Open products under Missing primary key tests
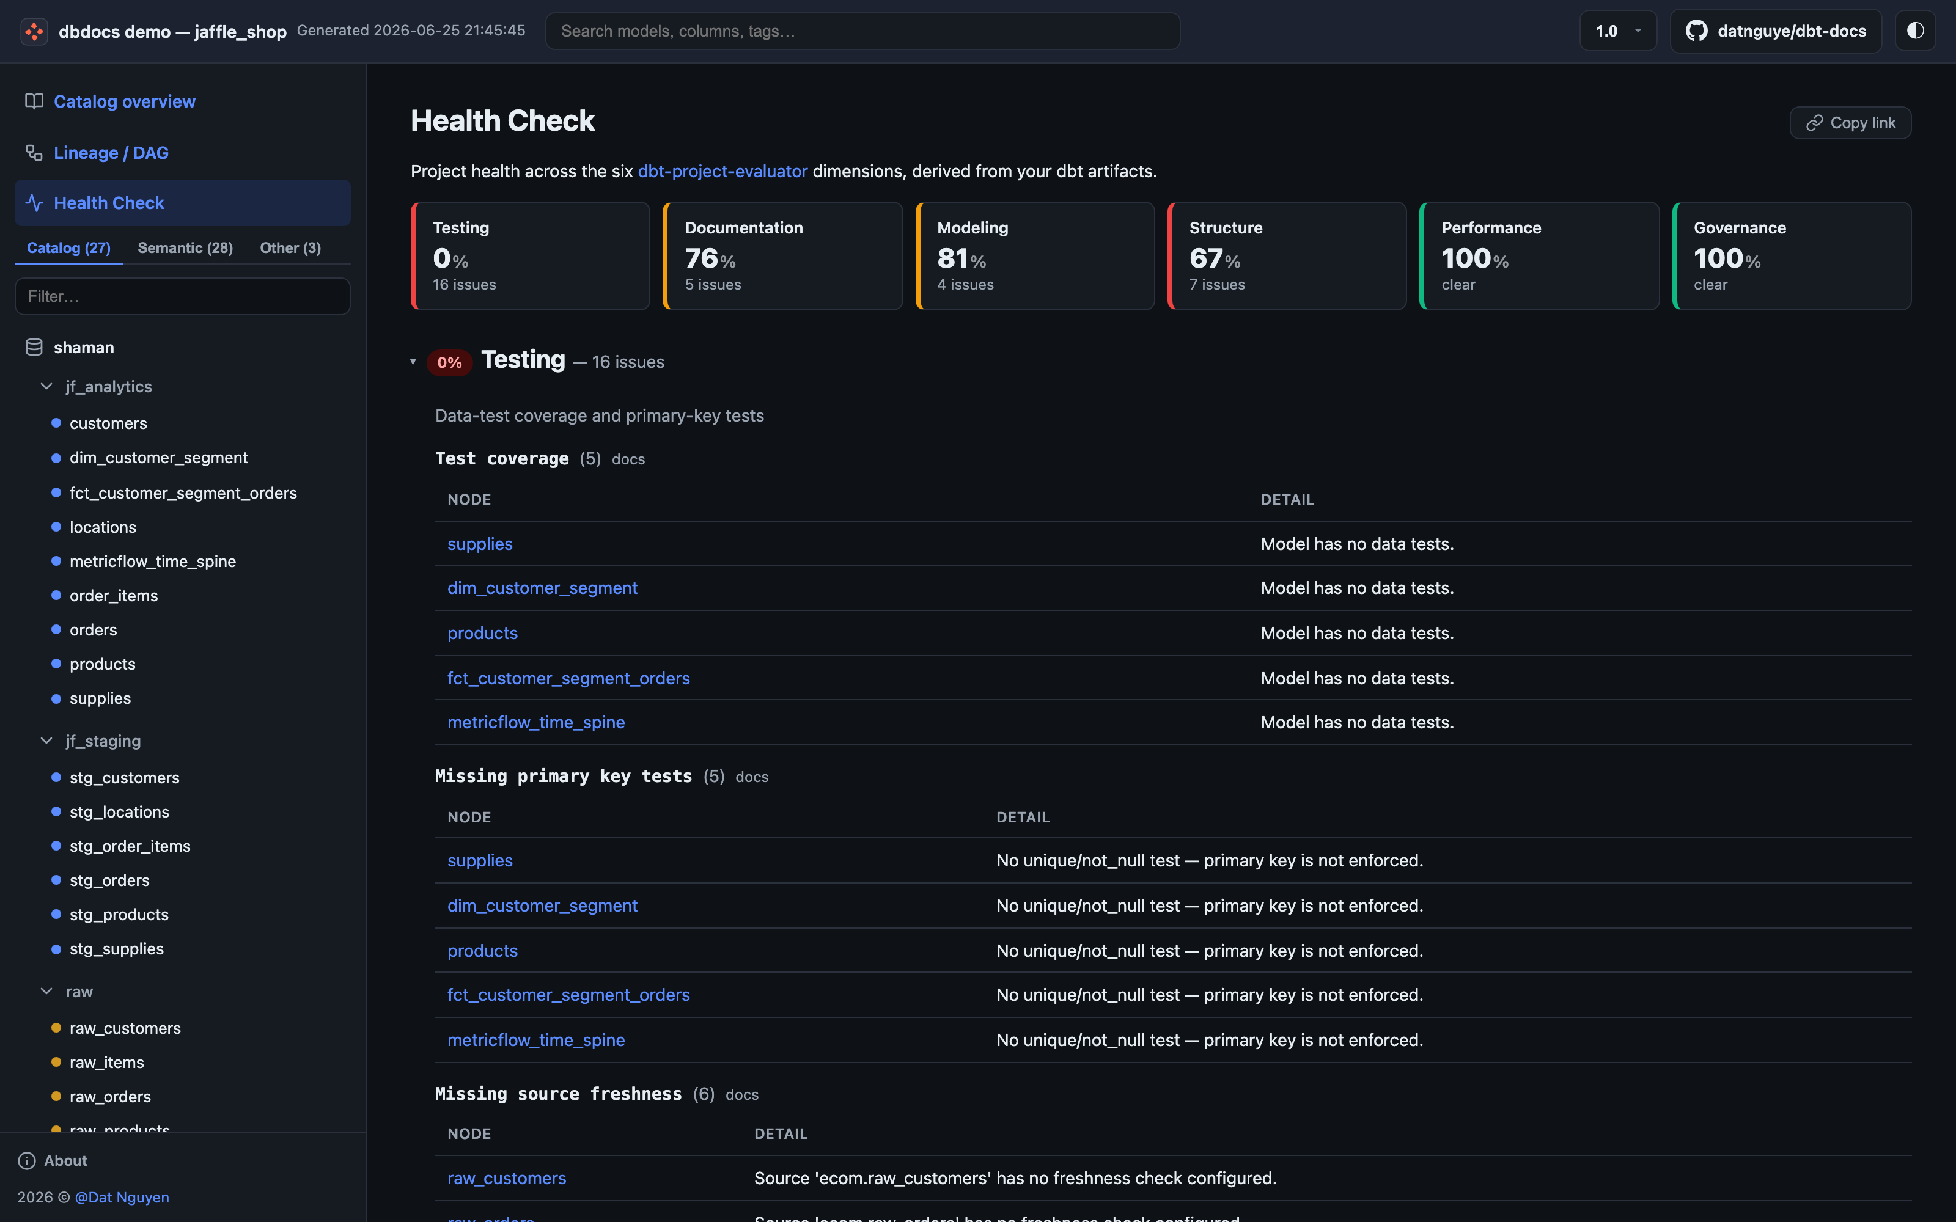Viewport: 1956px width, 1222px height. [482, 951]
